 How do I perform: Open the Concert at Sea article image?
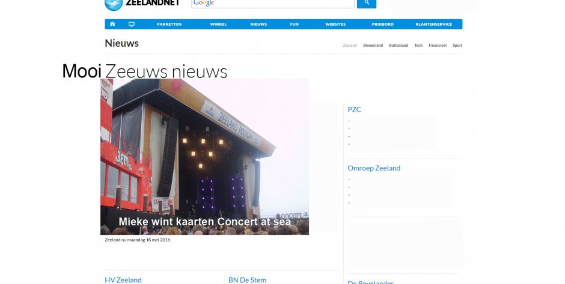(x=204, y=157)
